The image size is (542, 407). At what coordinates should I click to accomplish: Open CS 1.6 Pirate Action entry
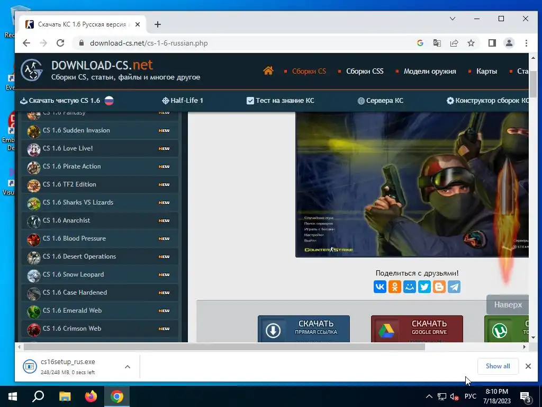(100, 167)
